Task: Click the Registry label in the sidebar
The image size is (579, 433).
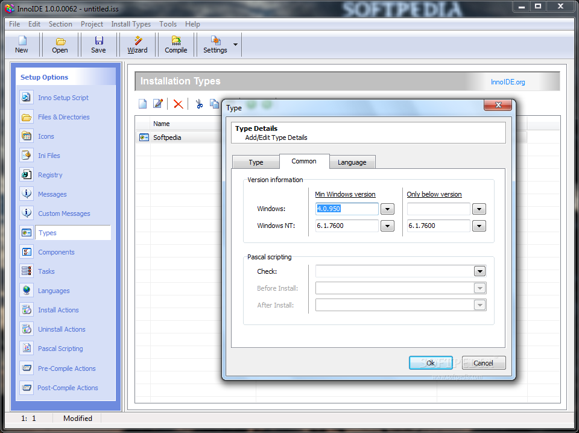Action: (x=50, y=175)
